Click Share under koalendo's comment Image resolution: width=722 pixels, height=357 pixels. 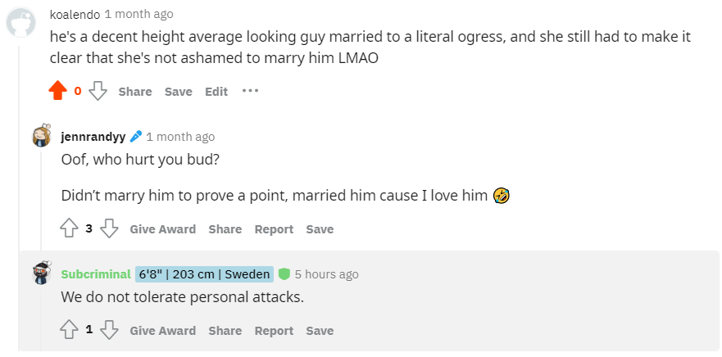(135, 92)
